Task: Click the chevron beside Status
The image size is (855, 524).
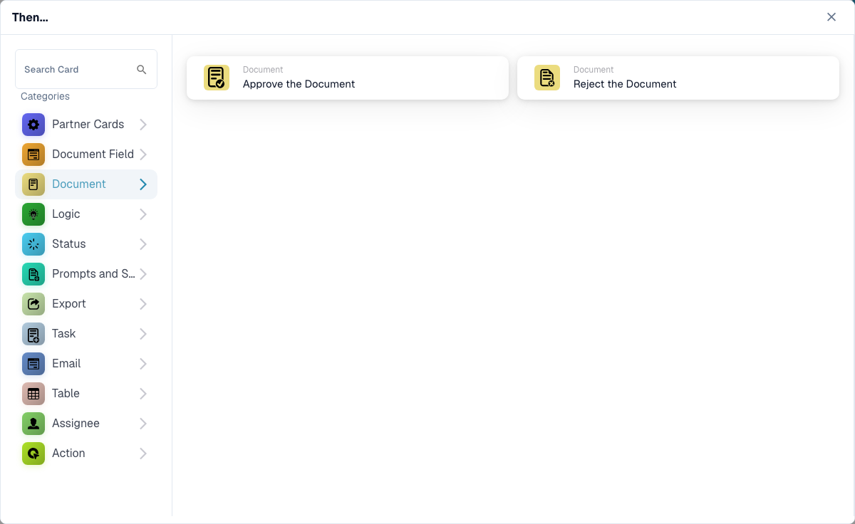Action: (143, 244)
